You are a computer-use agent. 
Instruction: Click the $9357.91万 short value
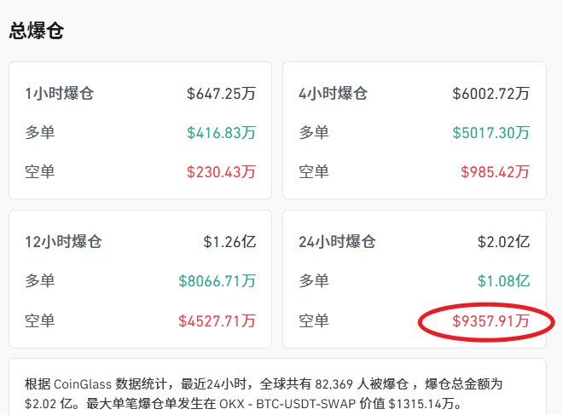tap(490, 321)
